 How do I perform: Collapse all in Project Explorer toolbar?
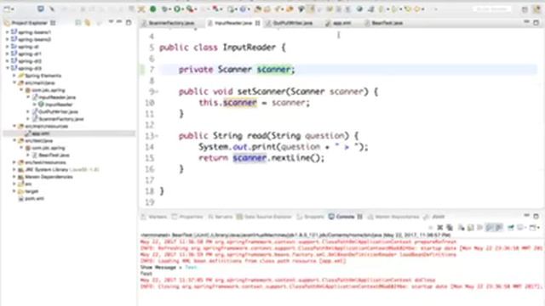[x=78, y=23]
